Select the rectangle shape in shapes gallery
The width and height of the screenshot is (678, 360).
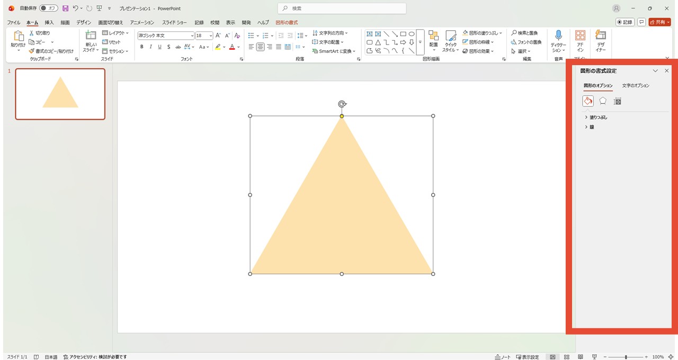403,34
